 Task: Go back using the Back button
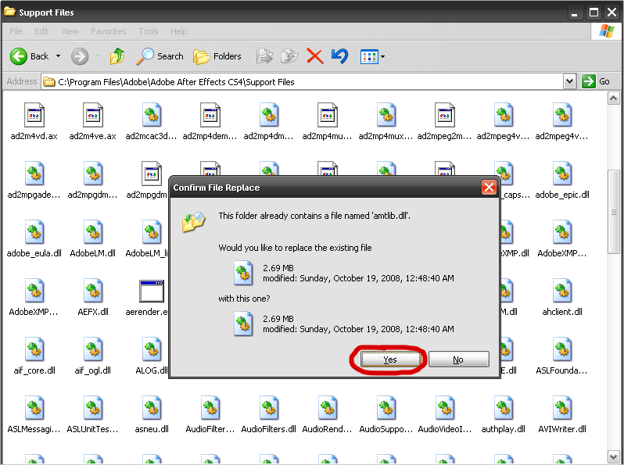30,56
